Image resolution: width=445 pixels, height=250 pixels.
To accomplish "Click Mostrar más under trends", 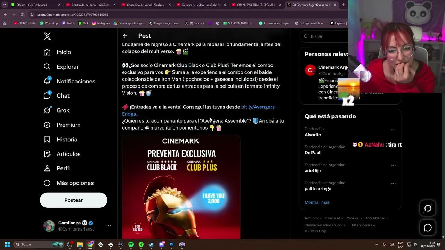I will pos(317,202).
